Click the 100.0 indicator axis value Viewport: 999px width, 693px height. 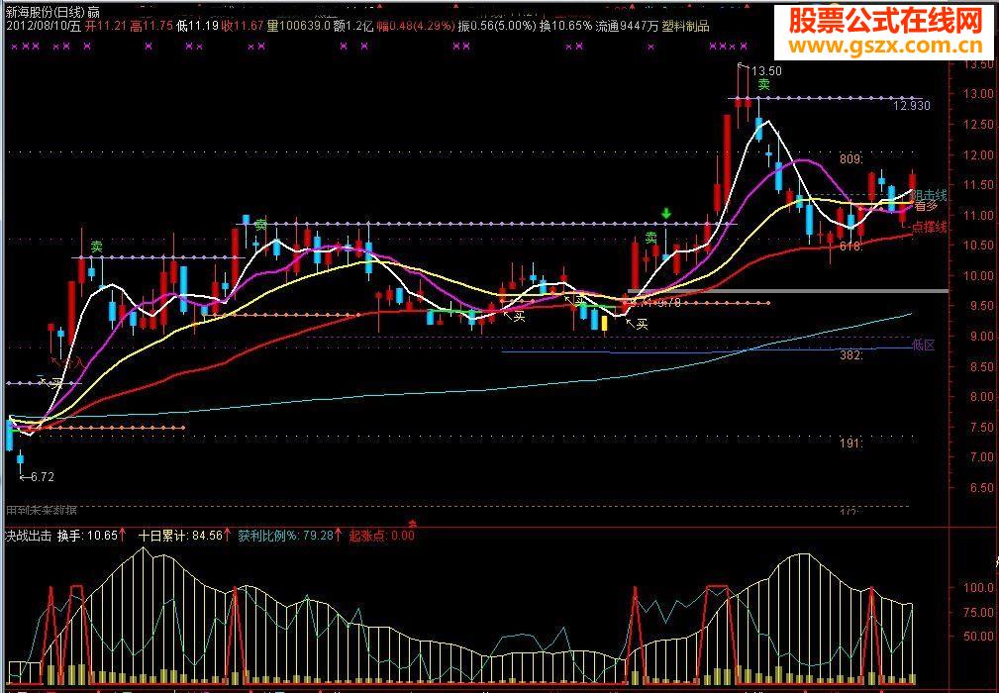click(x=978, y=587)
